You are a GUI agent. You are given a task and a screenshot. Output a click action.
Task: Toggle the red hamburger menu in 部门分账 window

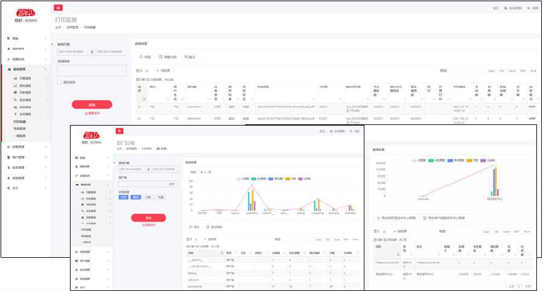(119, 131)
